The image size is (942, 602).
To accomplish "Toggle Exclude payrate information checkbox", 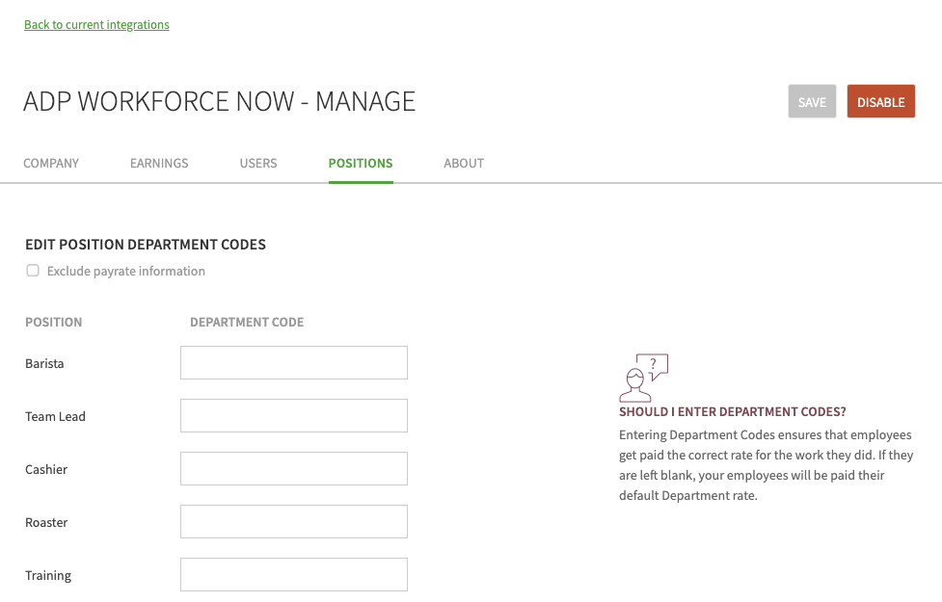I will point(33,271).
